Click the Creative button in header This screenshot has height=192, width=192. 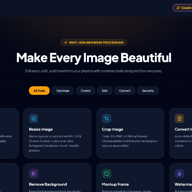pyautogui.click(x=183, y=8)
